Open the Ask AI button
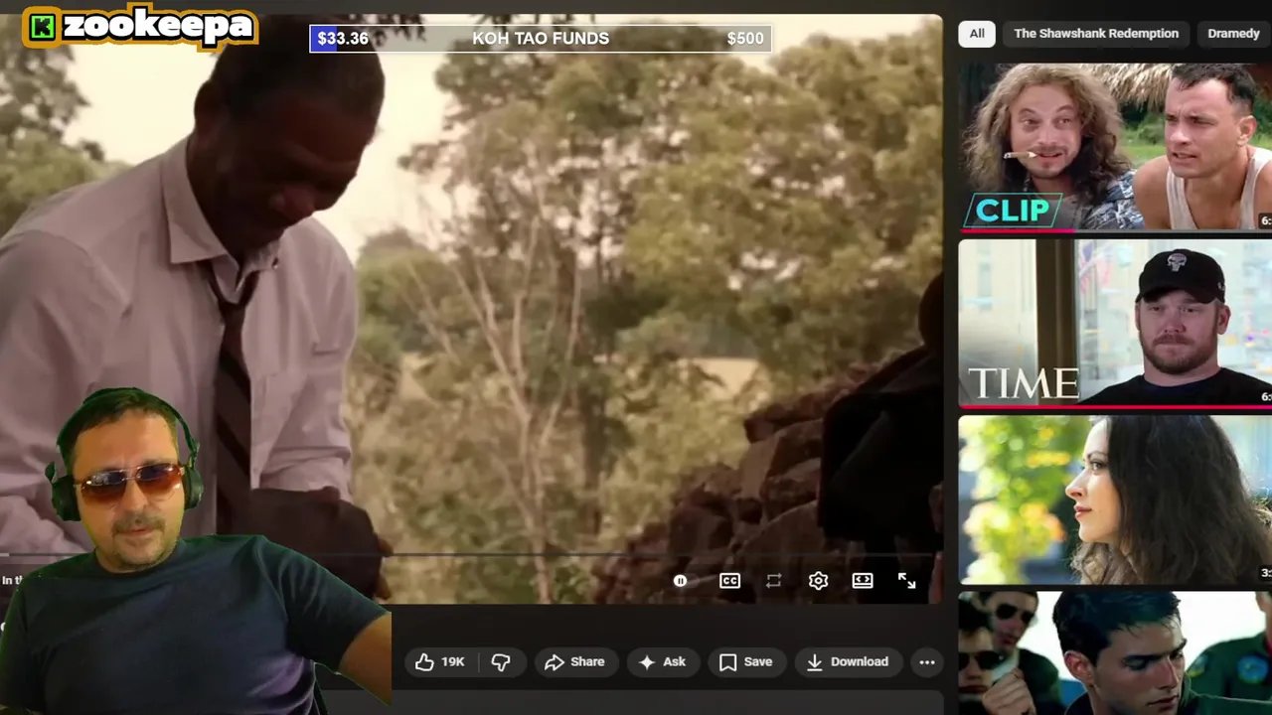1272x715 pixels. coord(662,661)
